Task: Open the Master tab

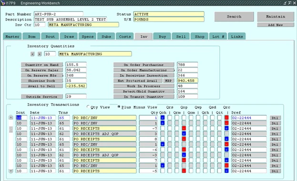Action: (x=12, y=37)
